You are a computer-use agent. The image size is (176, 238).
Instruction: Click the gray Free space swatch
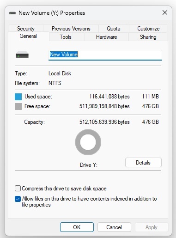(18, 106)
